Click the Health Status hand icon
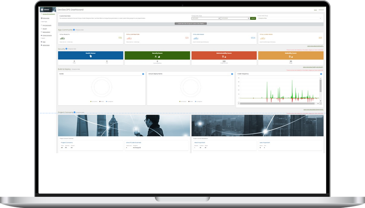 [91, 56]
